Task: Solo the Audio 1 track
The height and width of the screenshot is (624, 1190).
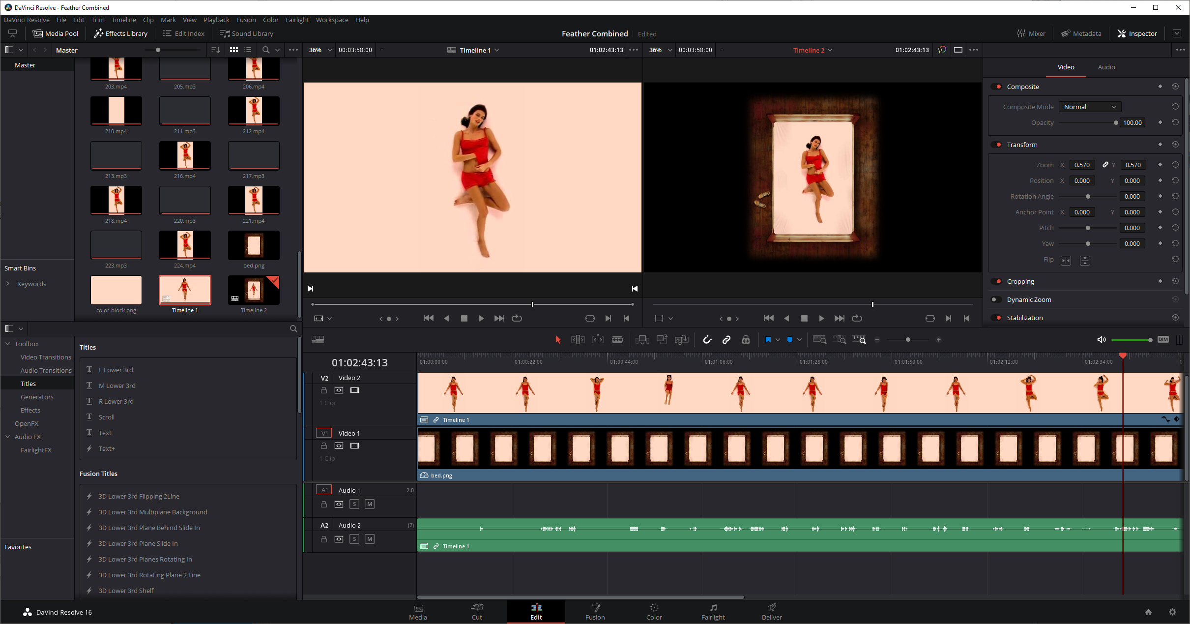Action: [354, 504]
